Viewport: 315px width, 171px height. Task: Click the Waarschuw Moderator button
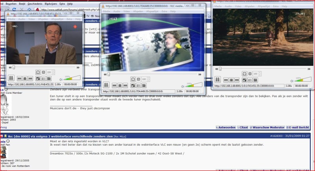click(269, 127)
